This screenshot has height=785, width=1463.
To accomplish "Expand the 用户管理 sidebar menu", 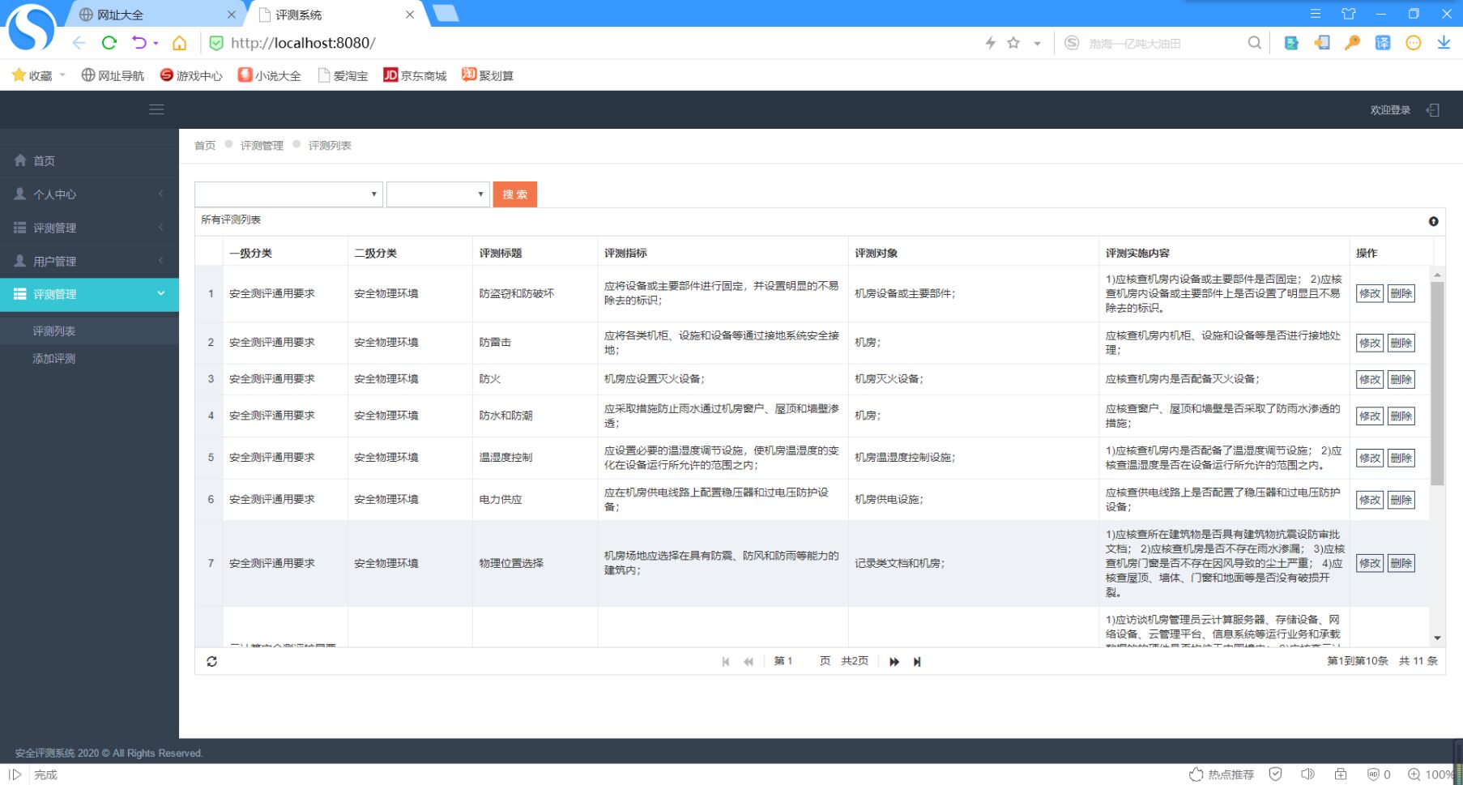I will tap(89, 261).
